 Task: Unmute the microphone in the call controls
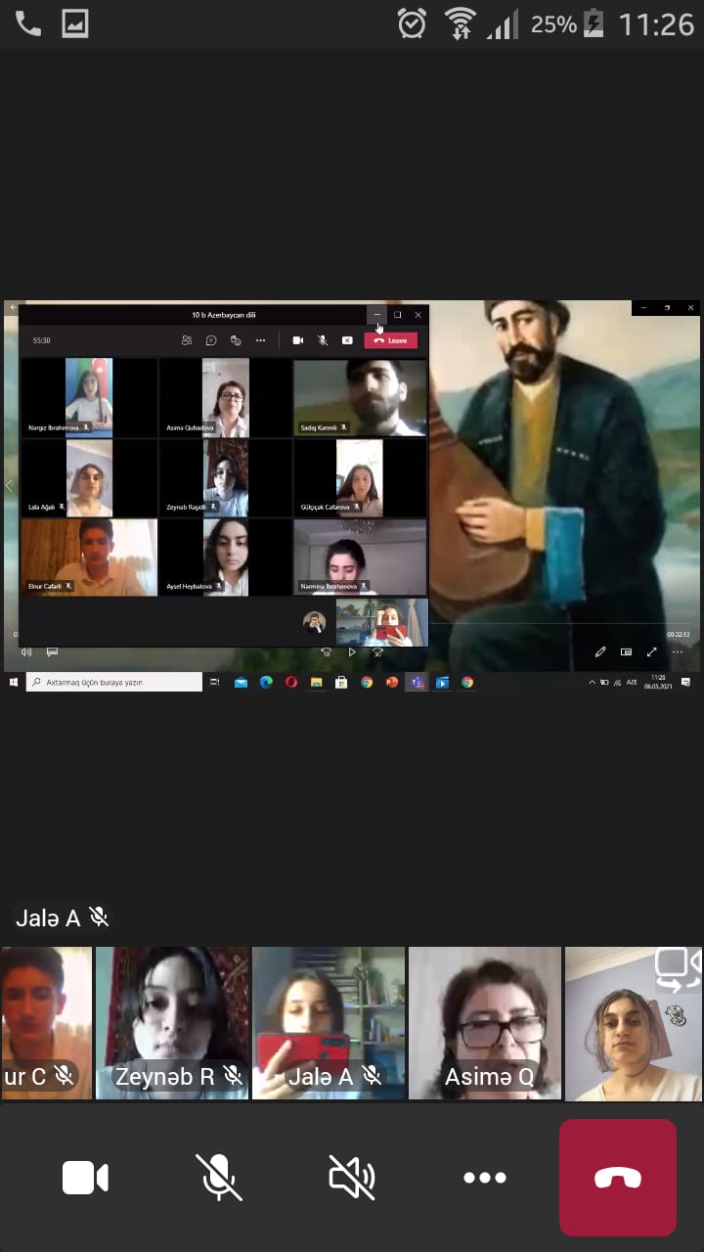click(x=218, y=1178)
